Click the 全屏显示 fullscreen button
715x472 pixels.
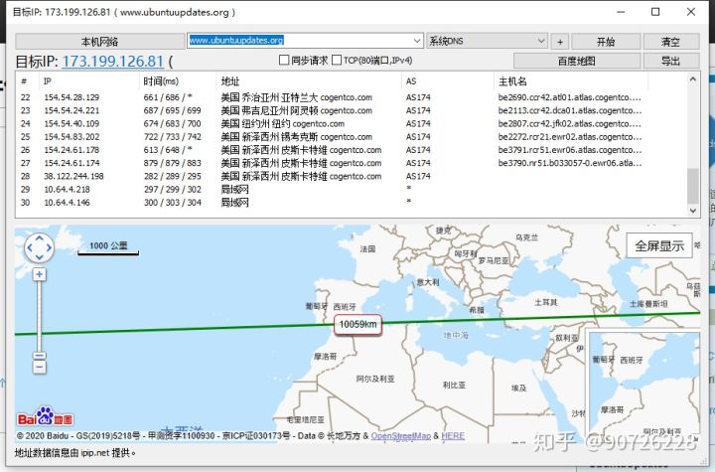(x=659, y=245)
